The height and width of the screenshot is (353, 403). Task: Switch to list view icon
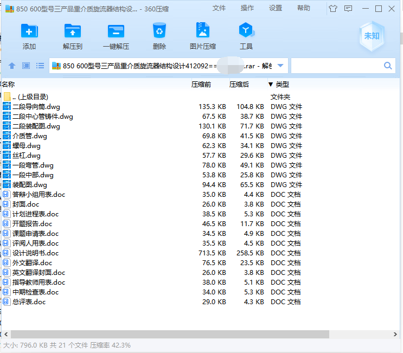pyautogui.click(x=40, y=66)
